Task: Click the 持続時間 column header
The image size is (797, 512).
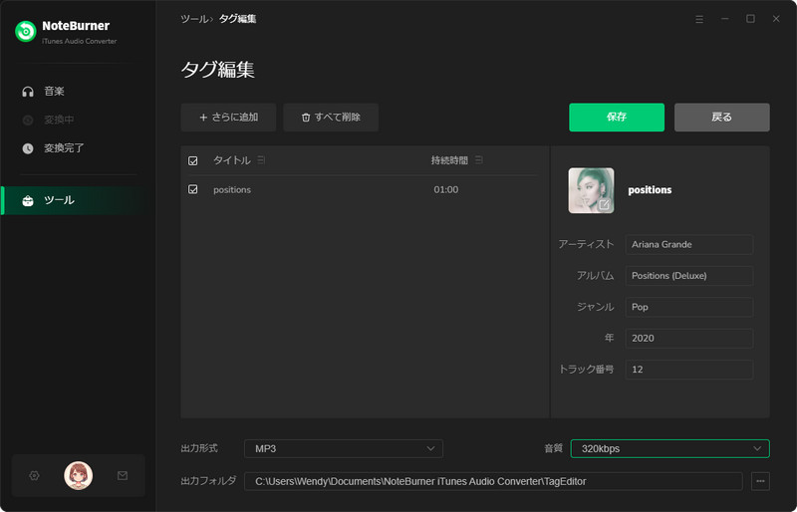Action: 449,160
